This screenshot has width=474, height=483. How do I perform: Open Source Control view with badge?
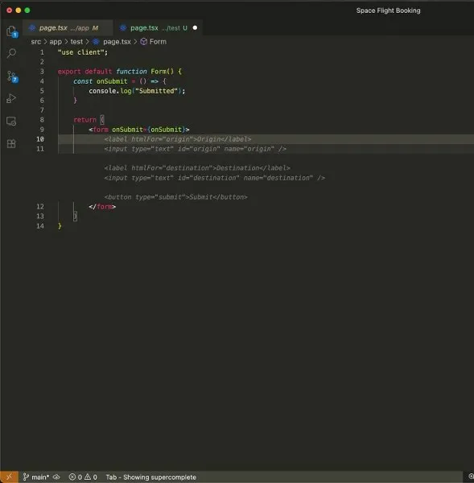coord(12,76)
